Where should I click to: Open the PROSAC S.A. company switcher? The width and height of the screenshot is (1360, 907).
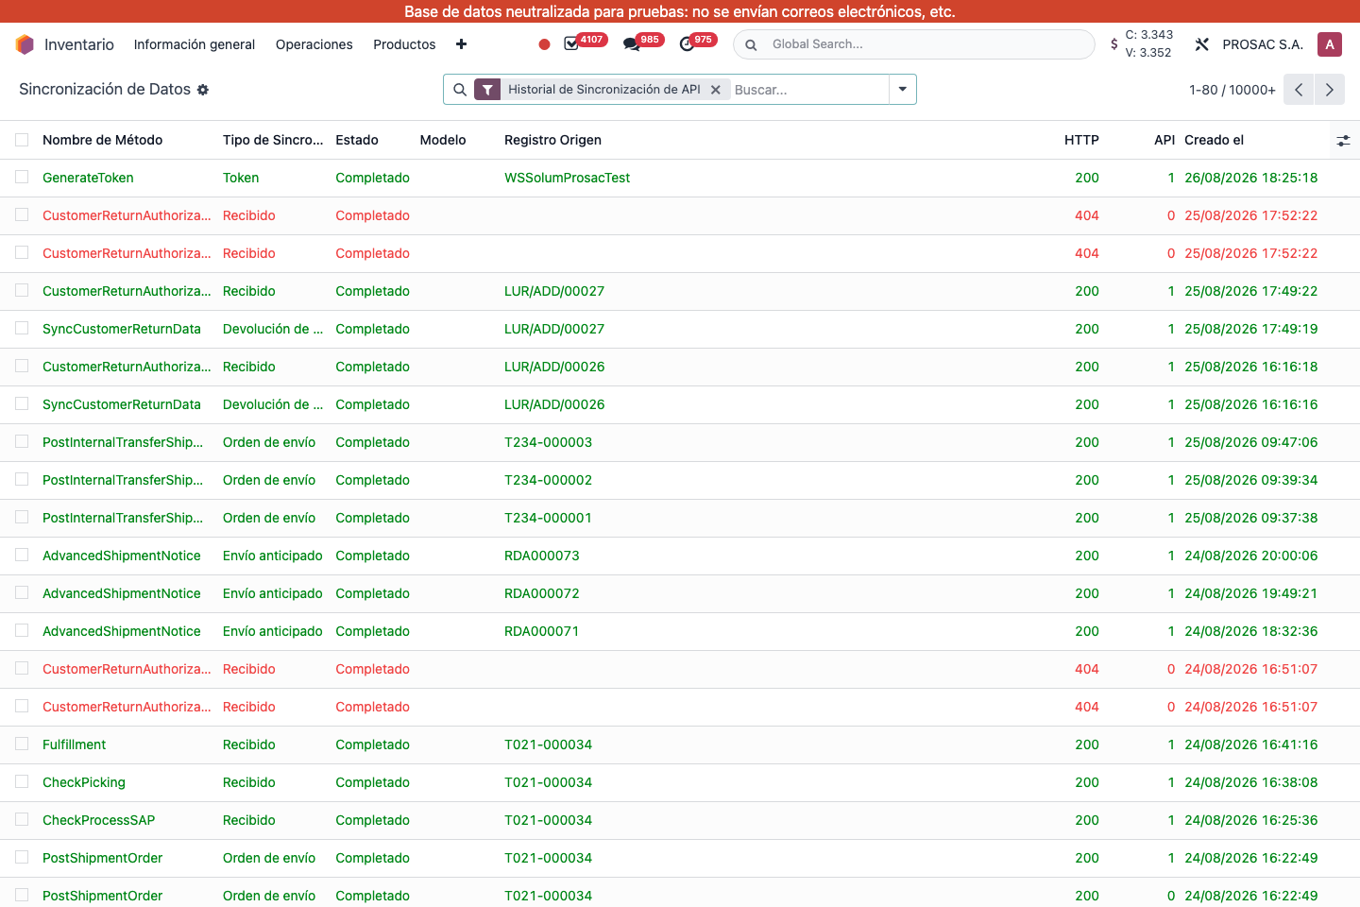[1263, 44]
